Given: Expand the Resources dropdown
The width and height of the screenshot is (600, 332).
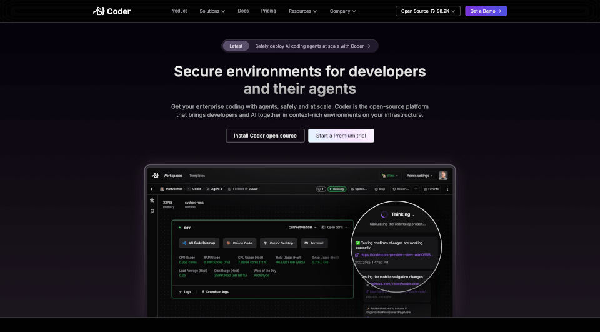Looking at the screenshot, I should (302, 11).
